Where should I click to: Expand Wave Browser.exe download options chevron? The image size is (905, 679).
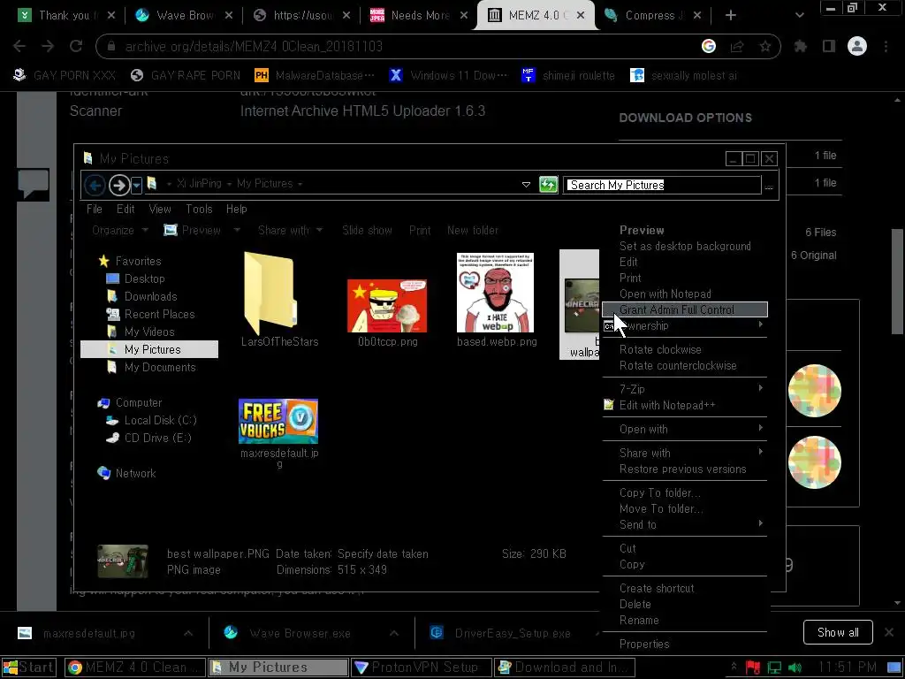pyautogui.click(x=393, y=633)
